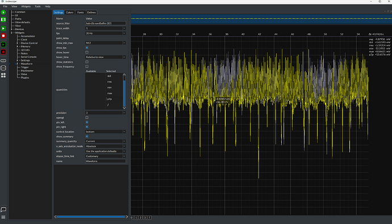Enable the show_hover checkbox
Viewport: 392px width, 224px height.
tap(87, 52)
